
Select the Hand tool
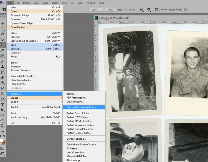(x=2, y=121)
